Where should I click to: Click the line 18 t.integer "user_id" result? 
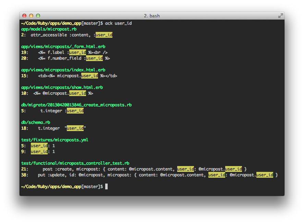pos(53,128)
